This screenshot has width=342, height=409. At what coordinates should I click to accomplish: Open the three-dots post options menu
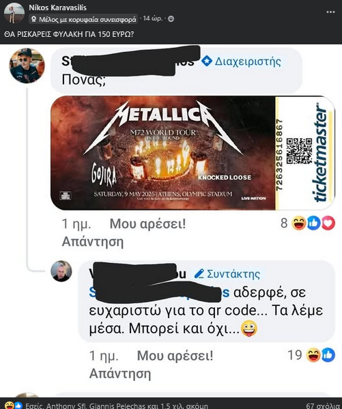330,12
